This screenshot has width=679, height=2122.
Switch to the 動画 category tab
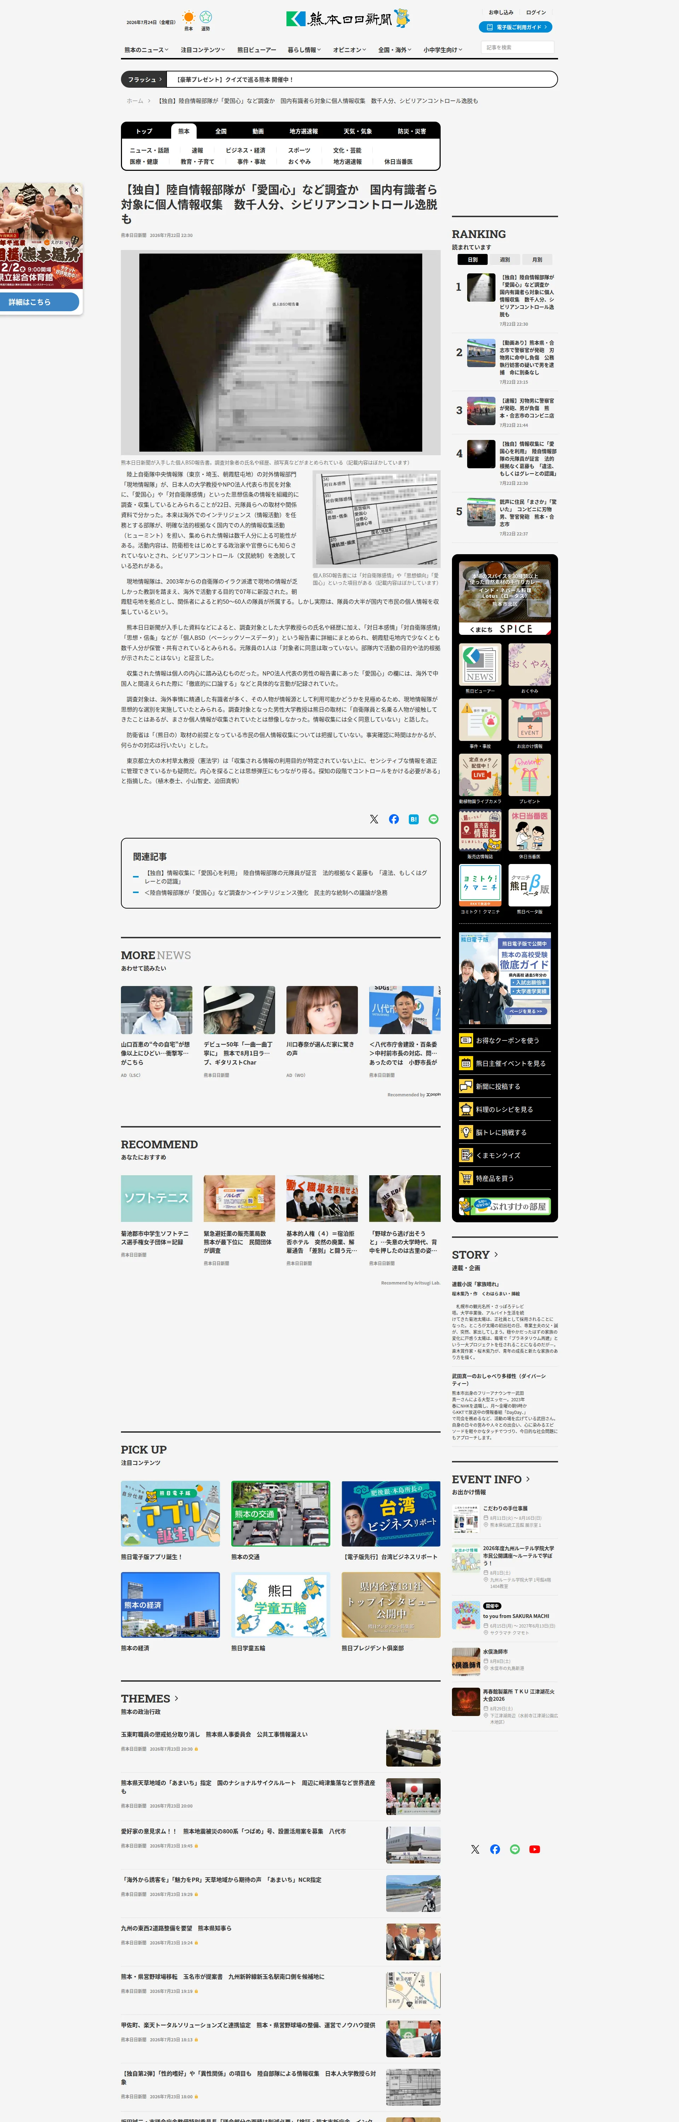coord(258,131)
